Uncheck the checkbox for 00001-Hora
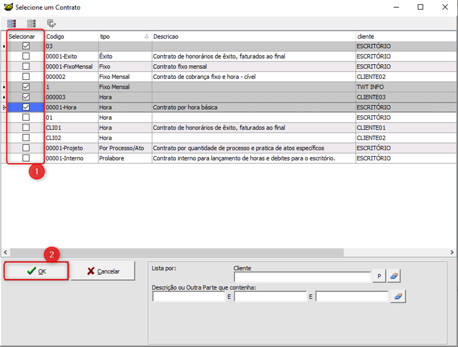The width and height of the screenshot is (458, 347). tap(26, 107)
